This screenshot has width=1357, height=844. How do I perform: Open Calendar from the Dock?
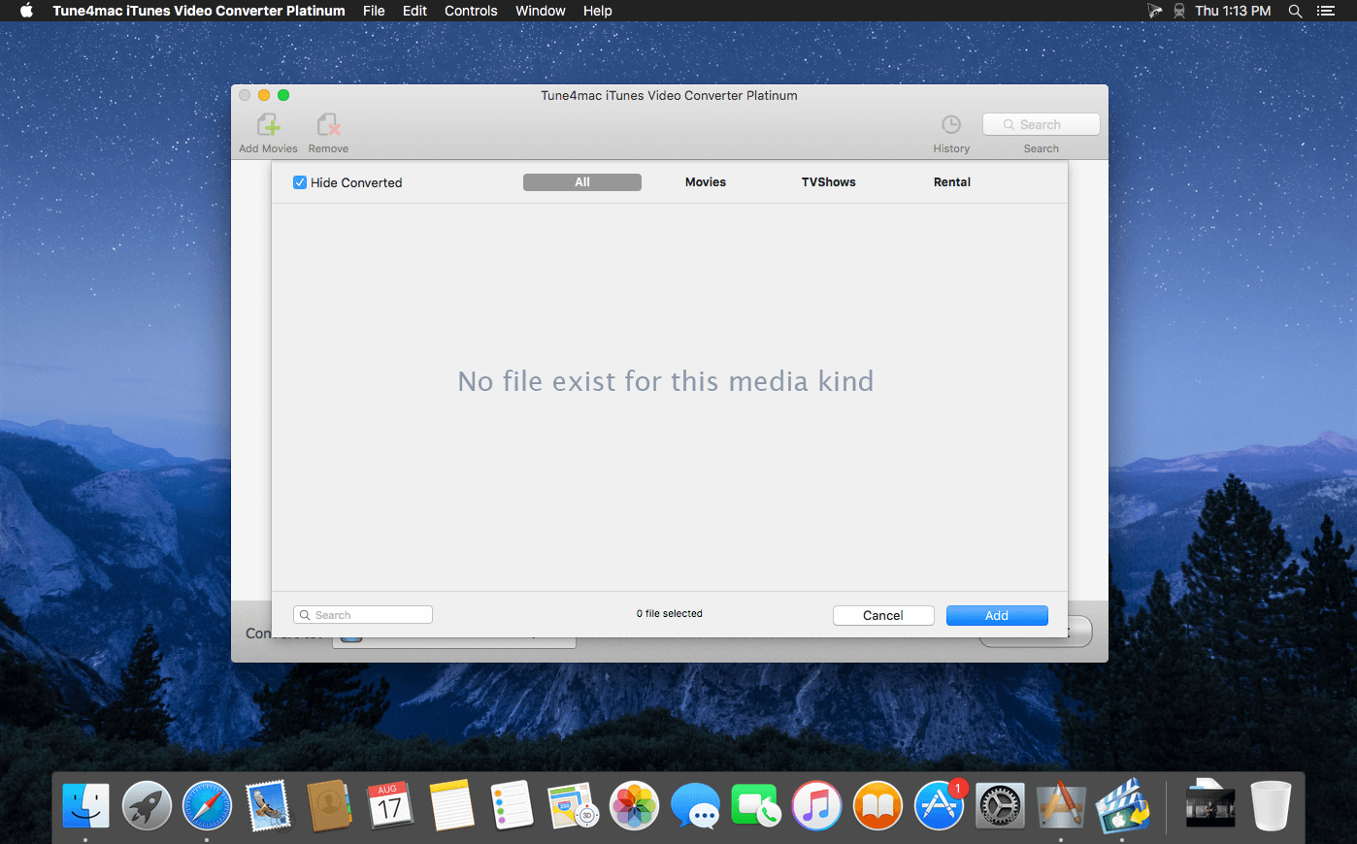390,806
